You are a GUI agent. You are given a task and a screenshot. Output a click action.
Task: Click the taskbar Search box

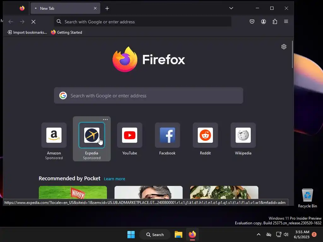(x=155, y=234)
